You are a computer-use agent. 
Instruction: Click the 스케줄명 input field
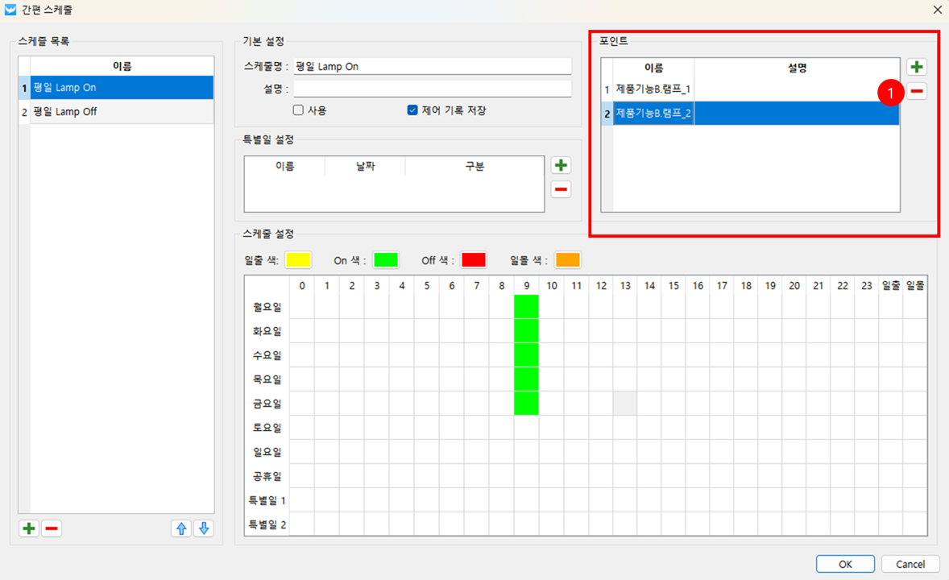pos(432,67)
